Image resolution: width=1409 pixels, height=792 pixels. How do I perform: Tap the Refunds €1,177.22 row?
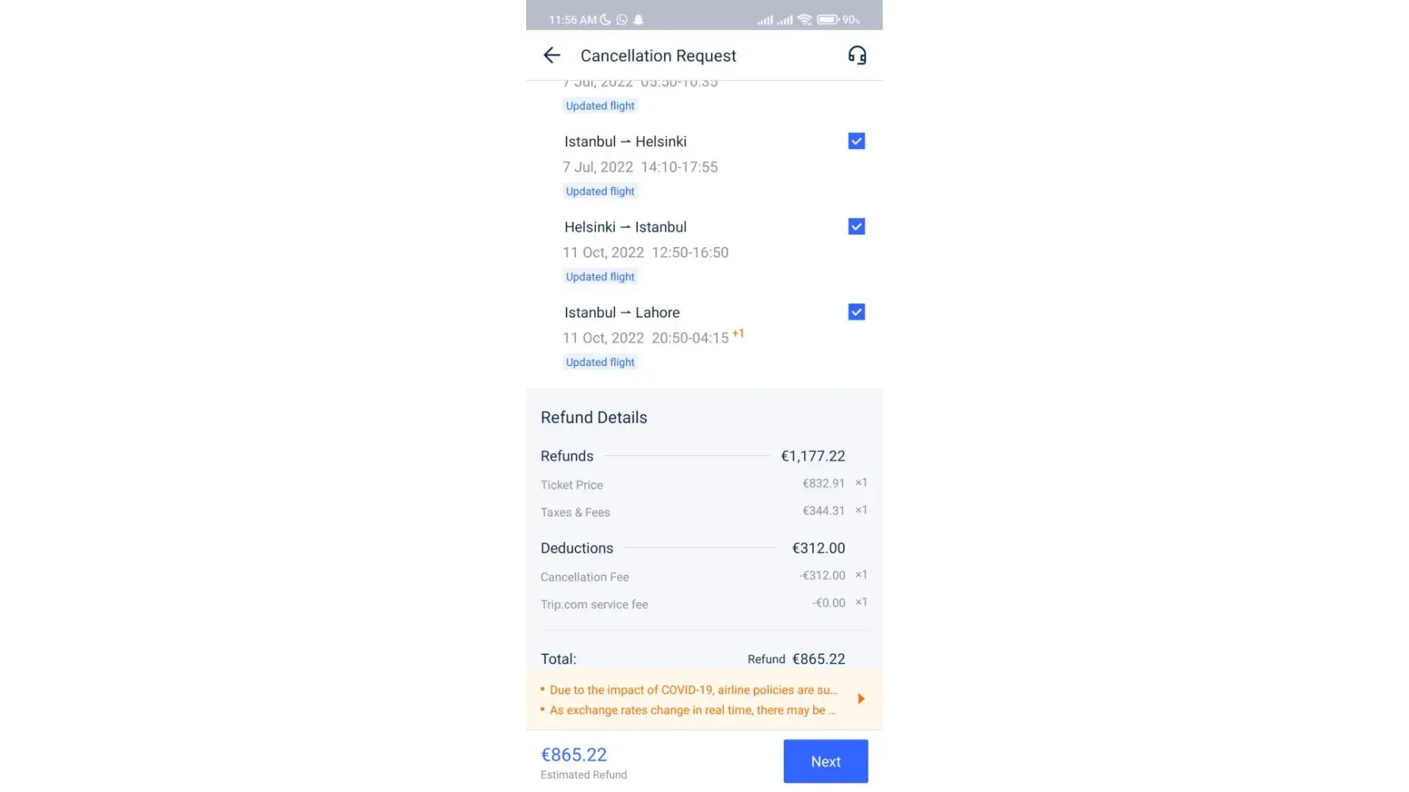pyautogui.click(x=693, y=456)
